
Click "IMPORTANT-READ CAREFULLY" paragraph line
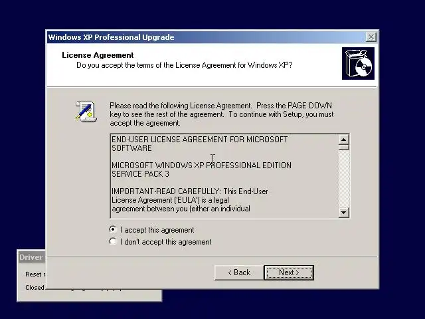190,191
